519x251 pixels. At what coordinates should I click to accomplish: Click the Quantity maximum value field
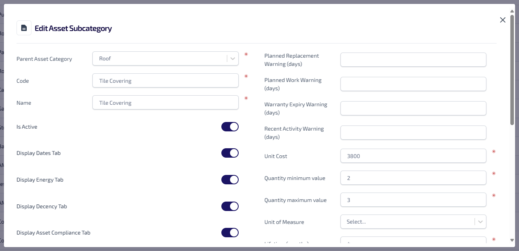(413, 200)
